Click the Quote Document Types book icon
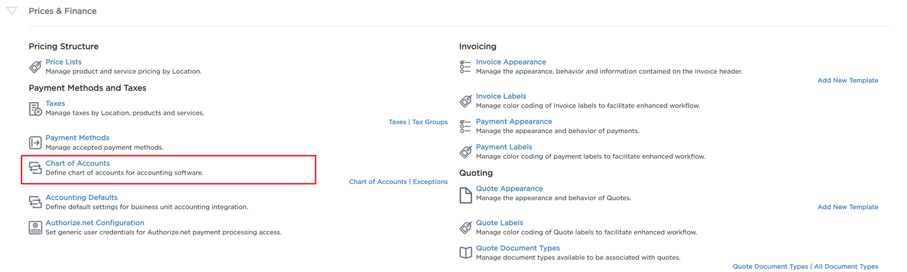This screenshot has width=907, height=272. pos(465,253)
